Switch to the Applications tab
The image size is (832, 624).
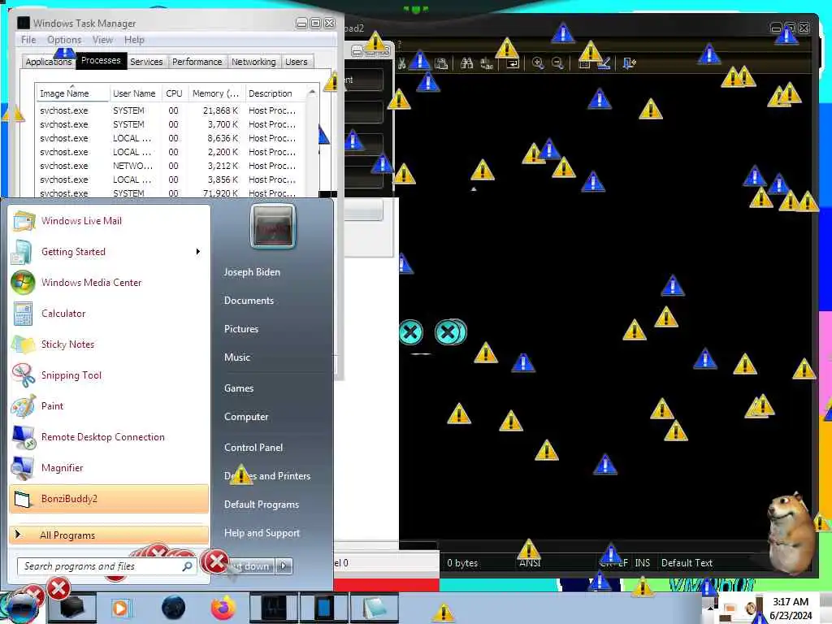(48, 62)
